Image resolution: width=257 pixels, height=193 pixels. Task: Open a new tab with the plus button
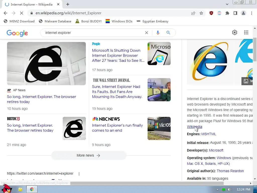68,5
